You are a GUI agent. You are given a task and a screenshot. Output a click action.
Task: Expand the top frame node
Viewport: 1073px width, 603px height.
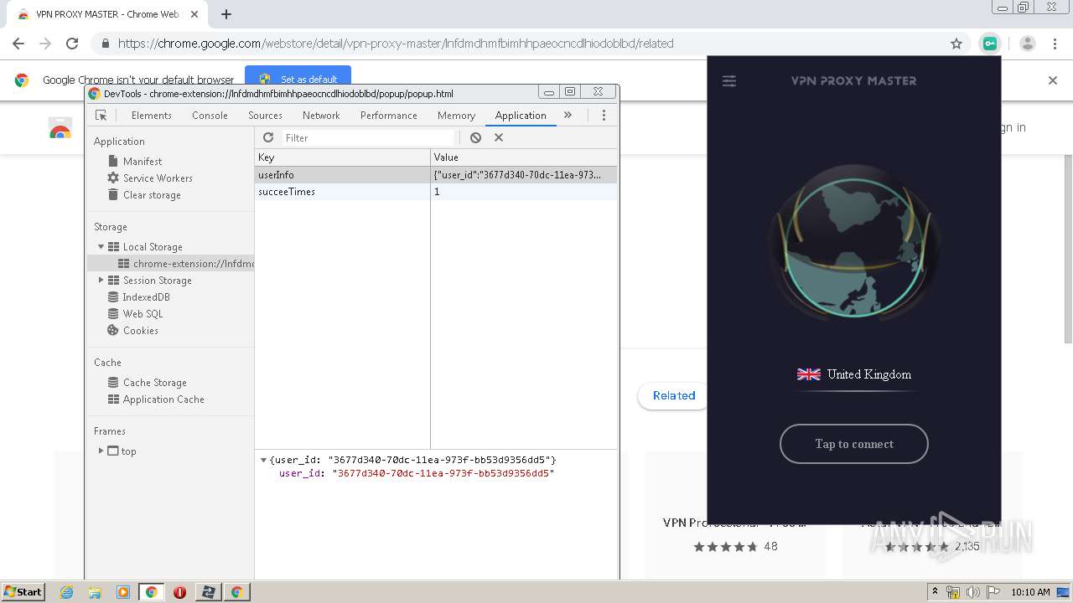[101, 451]
